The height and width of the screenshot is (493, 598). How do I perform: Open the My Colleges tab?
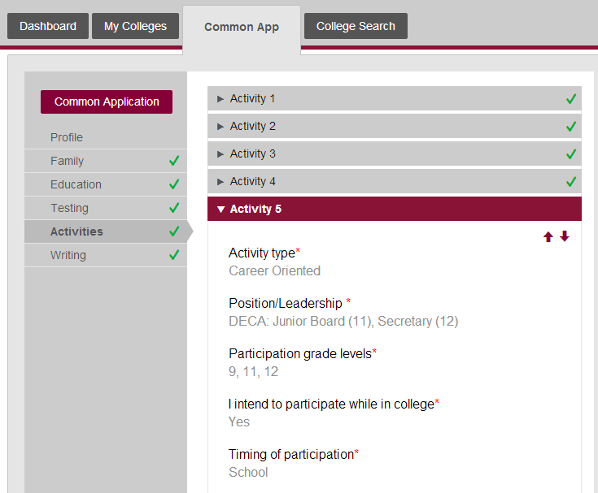tap(135, 26)
